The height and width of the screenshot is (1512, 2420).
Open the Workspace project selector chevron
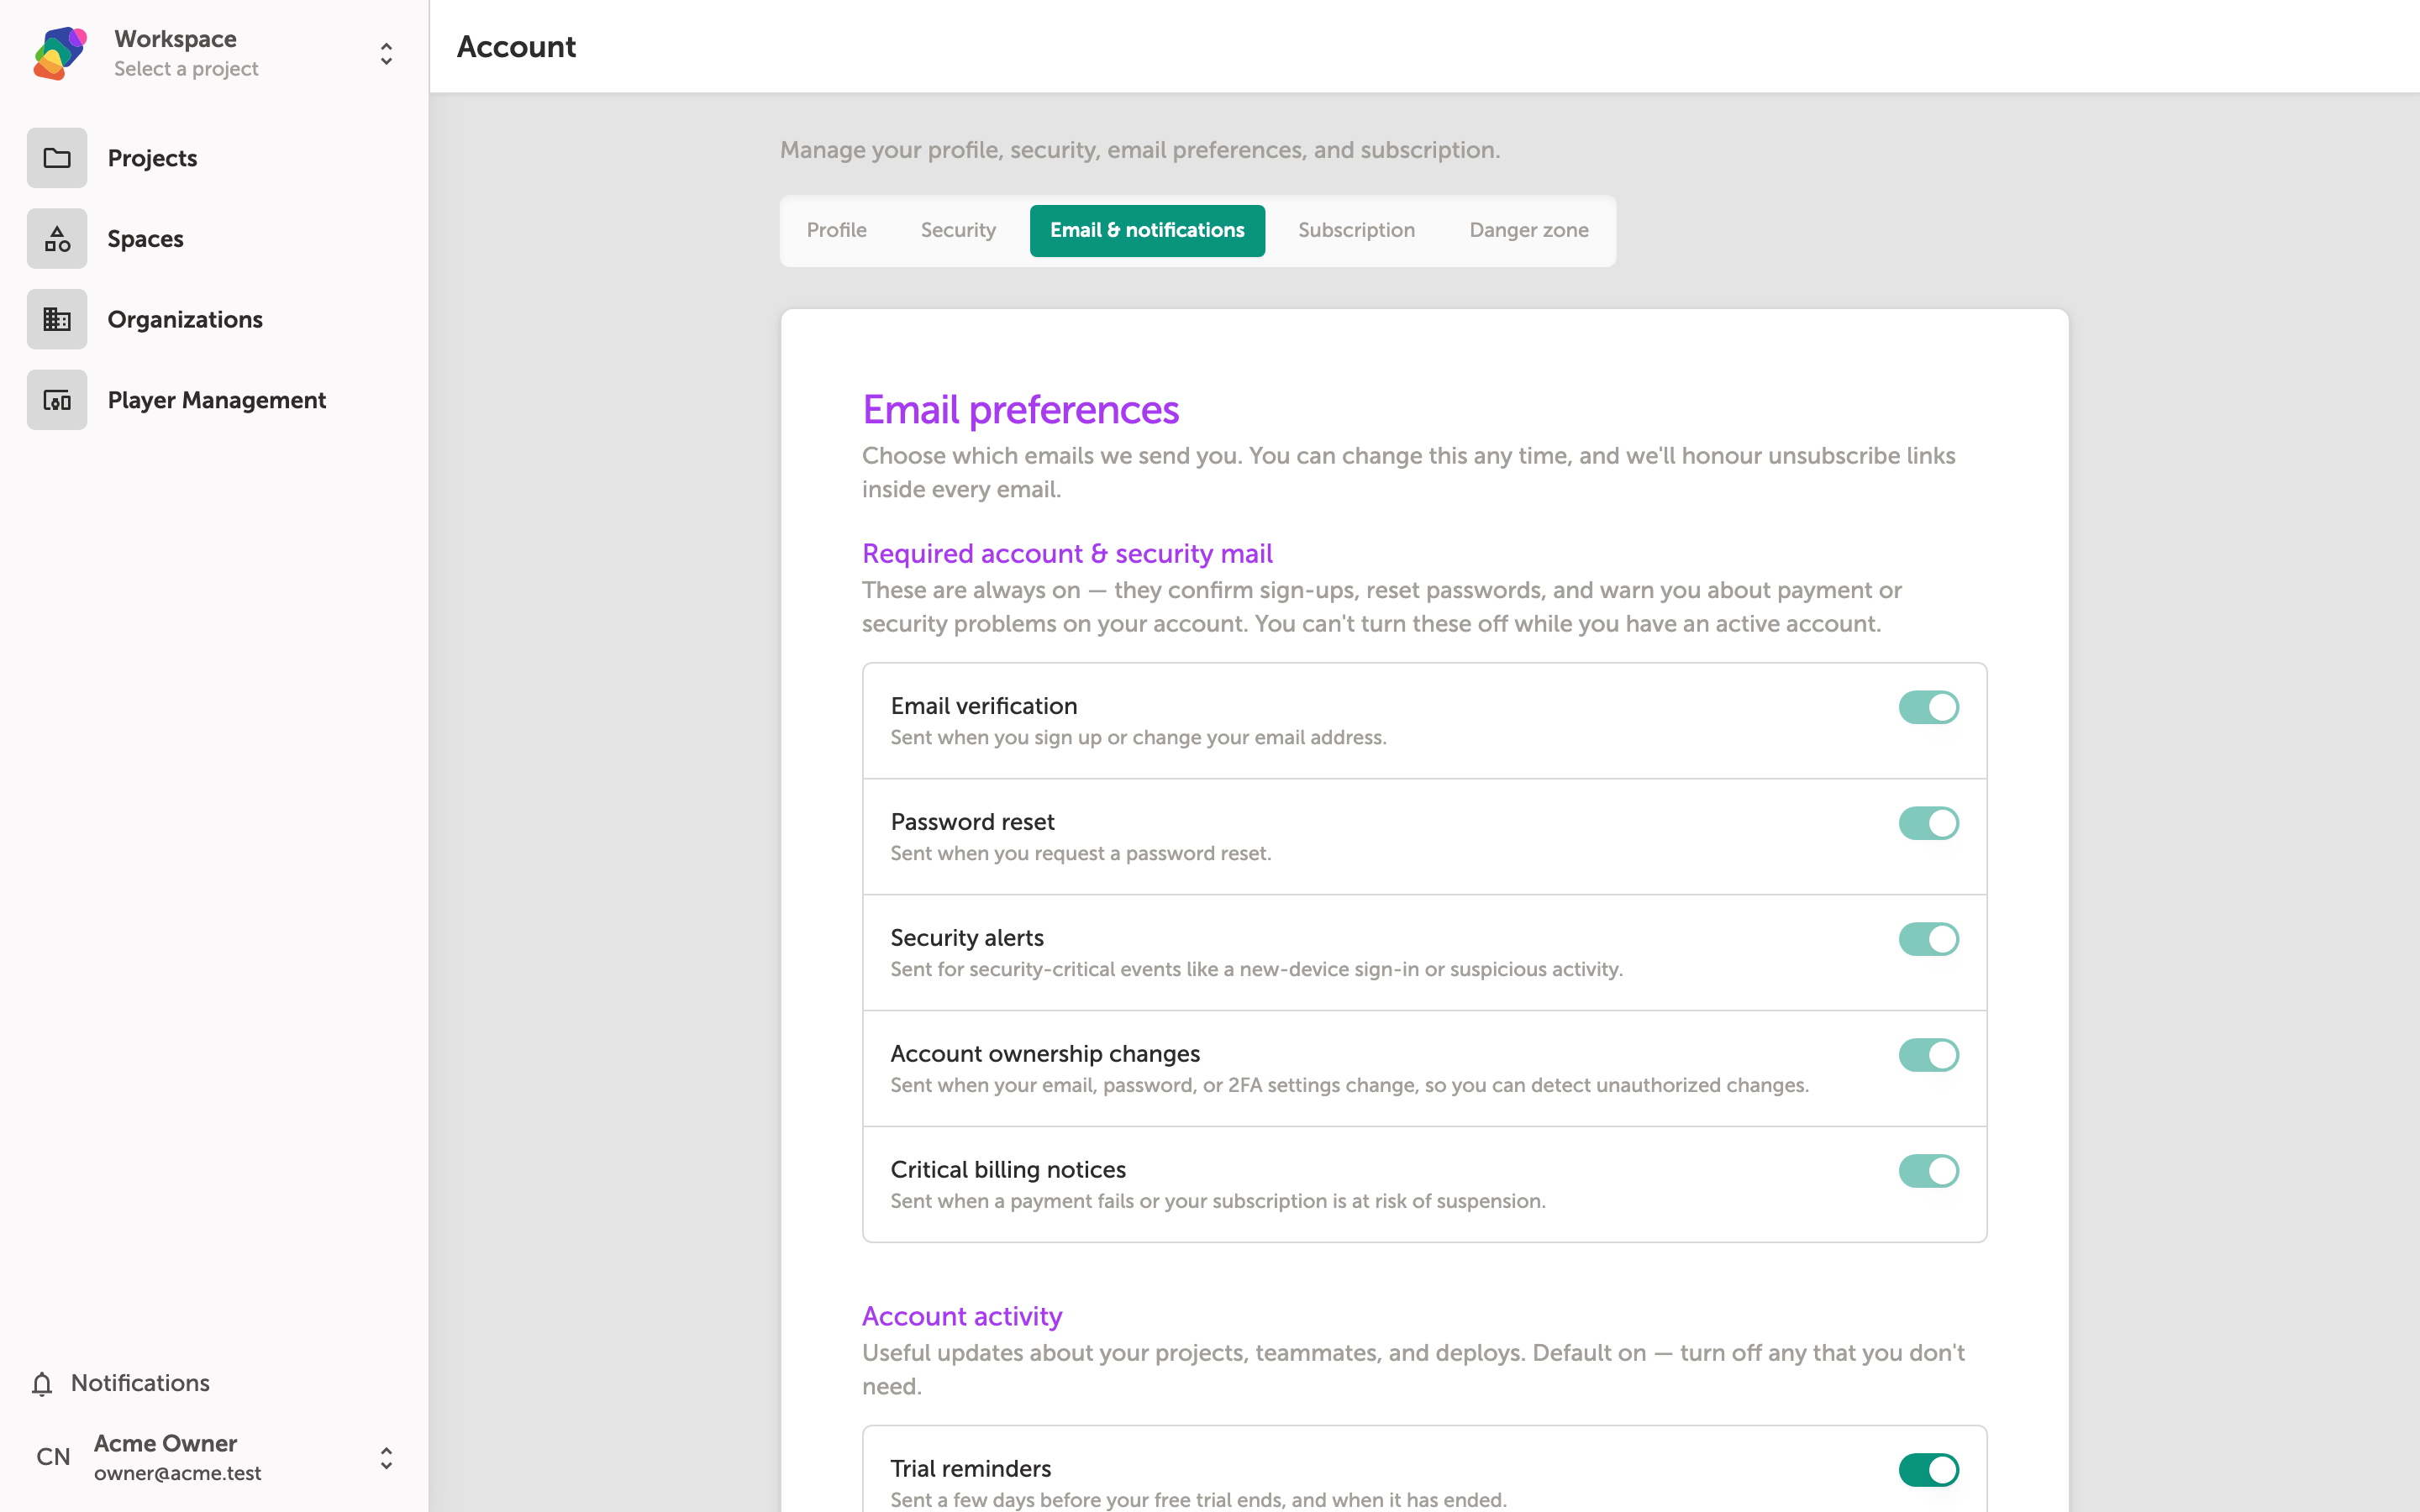coord(386,53)
